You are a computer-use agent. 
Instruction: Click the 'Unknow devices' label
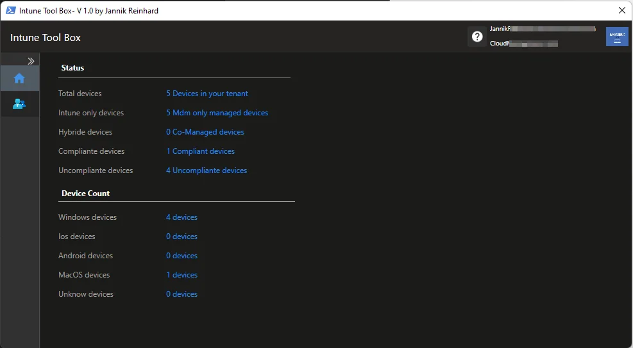85,294
